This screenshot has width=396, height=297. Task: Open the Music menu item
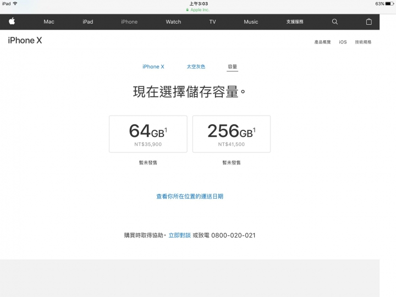[251, 21]
